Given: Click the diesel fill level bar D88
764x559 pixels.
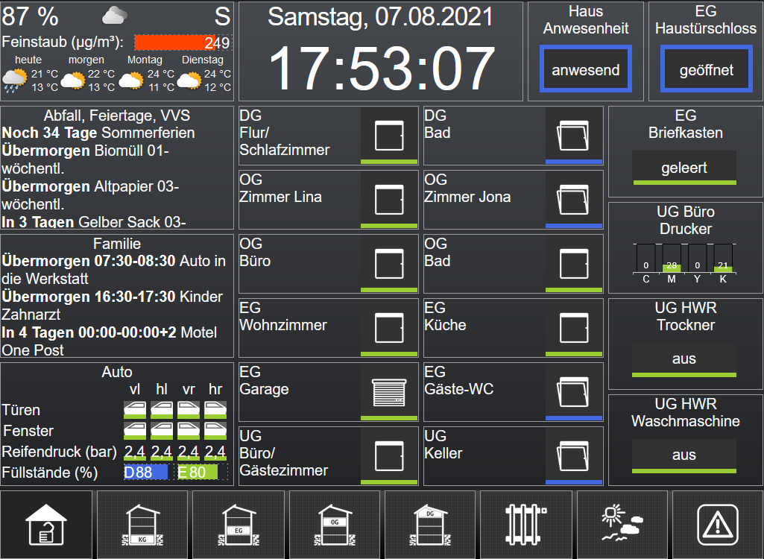Looking at the screenshot, I should [x=146, y=472].
